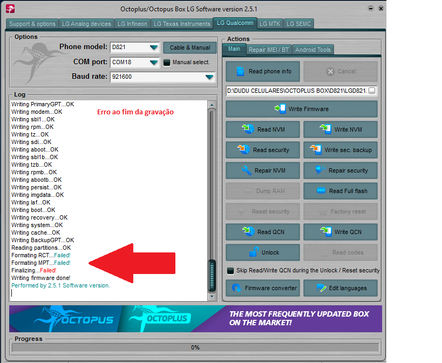442x363 pixels.
Task: Click log line 'Formating MPT...Failed!'
Action: tap(41, 263)
